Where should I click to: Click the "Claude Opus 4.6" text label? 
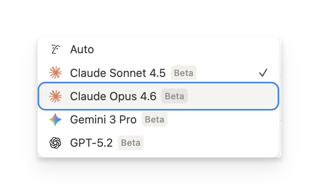tap(113, 96)
